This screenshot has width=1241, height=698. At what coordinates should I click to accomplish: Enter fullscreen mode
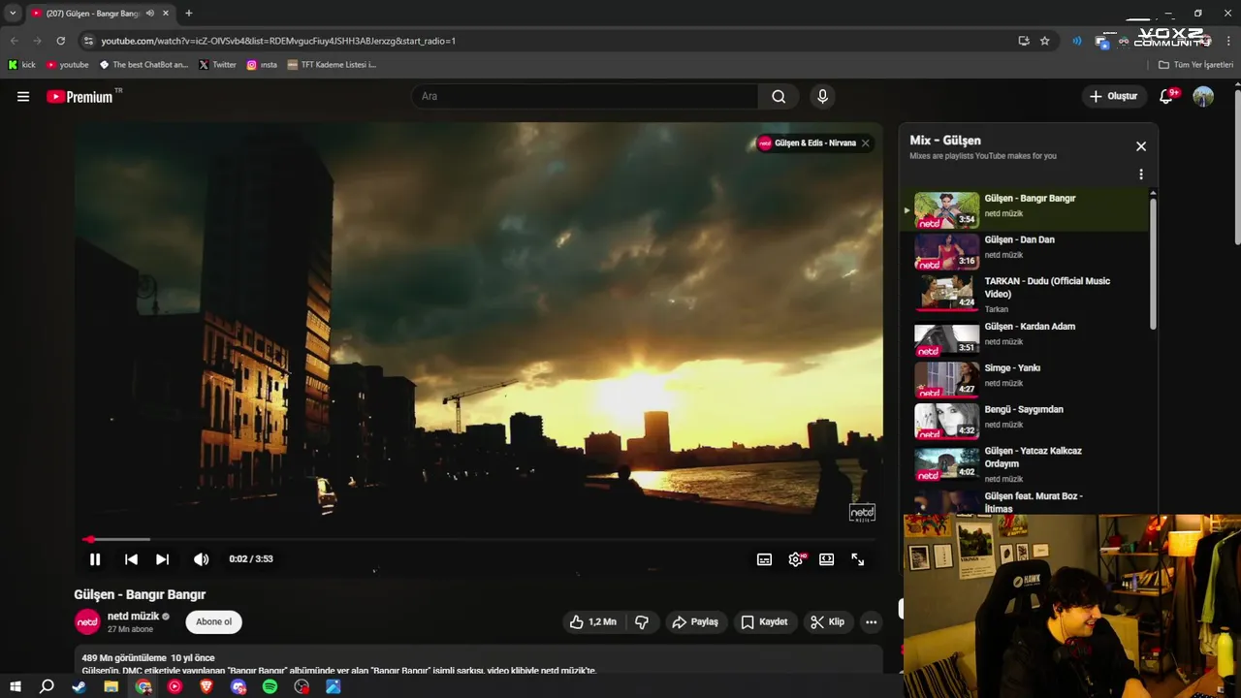(857, 559)
